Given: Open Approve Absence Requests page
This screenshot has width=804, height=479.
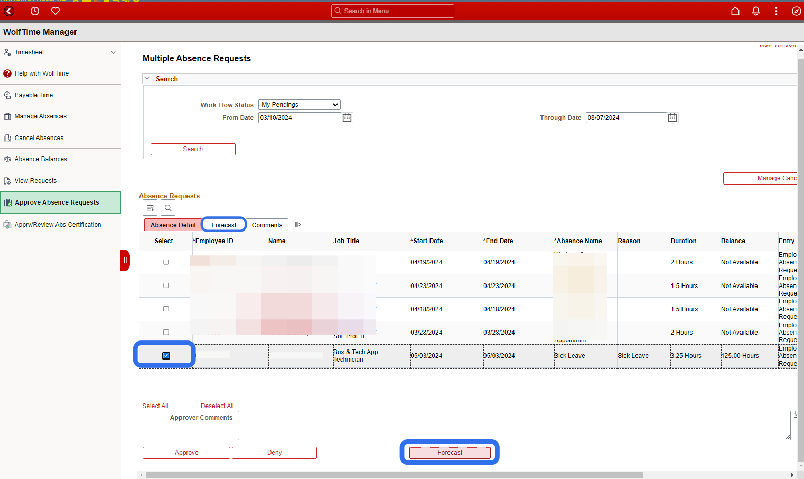Looking at the screenshot, I should click(x=61, y=202).
